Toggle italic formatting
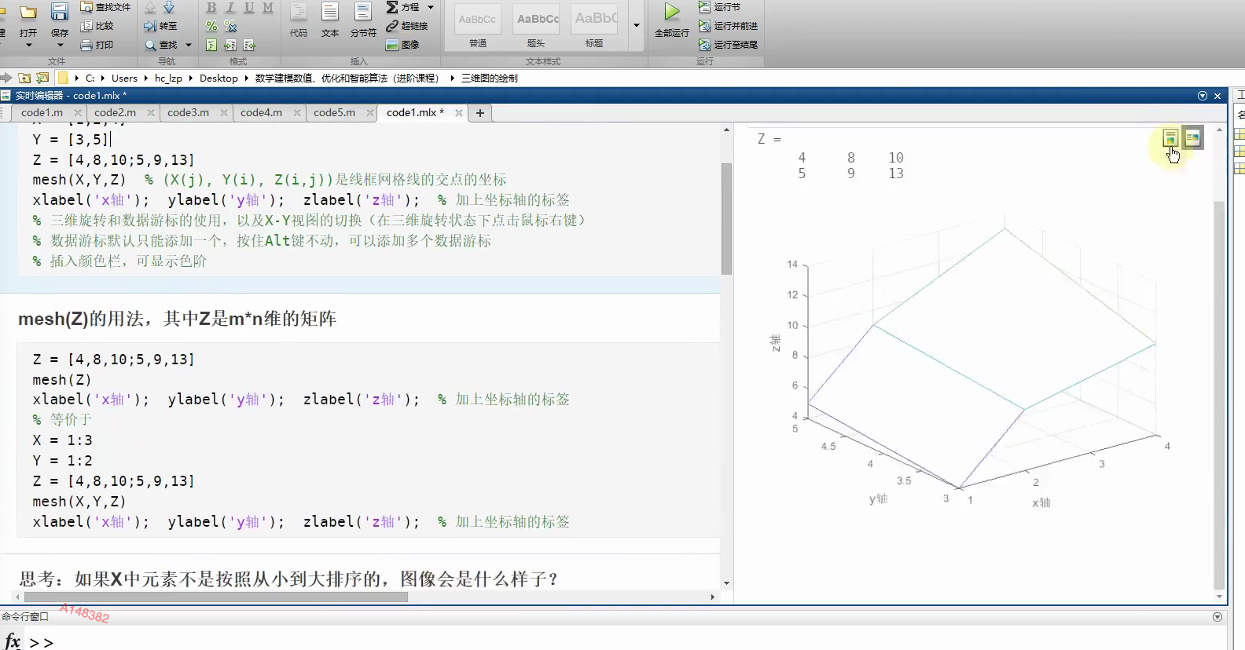The height and width of the screenshot is (650, 1245). coord(230,7)
